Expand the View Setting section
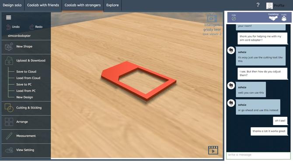Image resolution: width=293 pixels, height=164 pixels. tap(26, 150)
